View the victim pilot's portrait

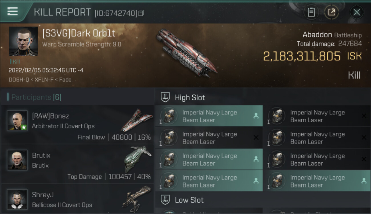tap(23, 41)
